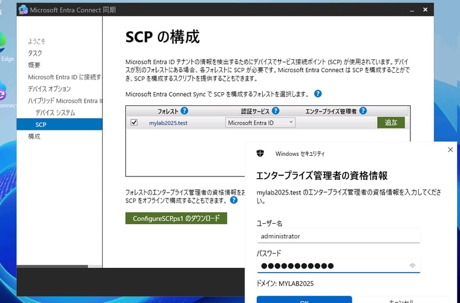Close the Microsoft Entra Connect window
This screenshot has height=303, width=460.
425,10
